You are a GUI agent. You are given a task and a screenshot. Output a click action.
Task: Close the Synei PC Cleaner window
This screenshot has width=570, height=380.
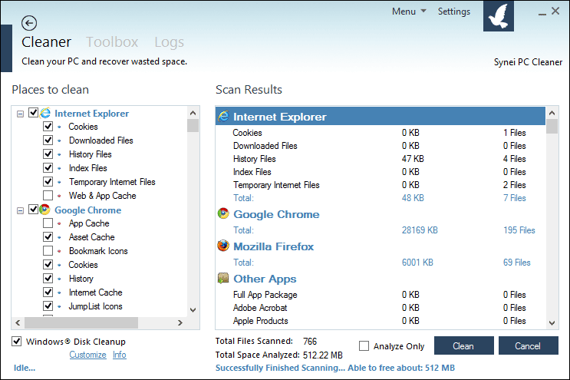(x=555, y=11)
